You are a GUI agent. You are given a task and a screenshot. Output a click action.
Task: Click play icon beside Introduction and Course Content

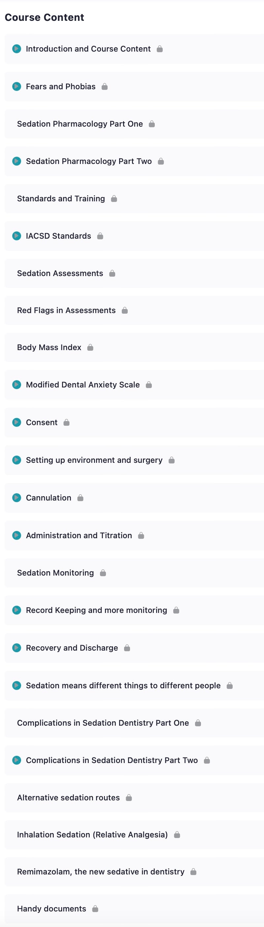pyautogui.click(x=16, y=49)
